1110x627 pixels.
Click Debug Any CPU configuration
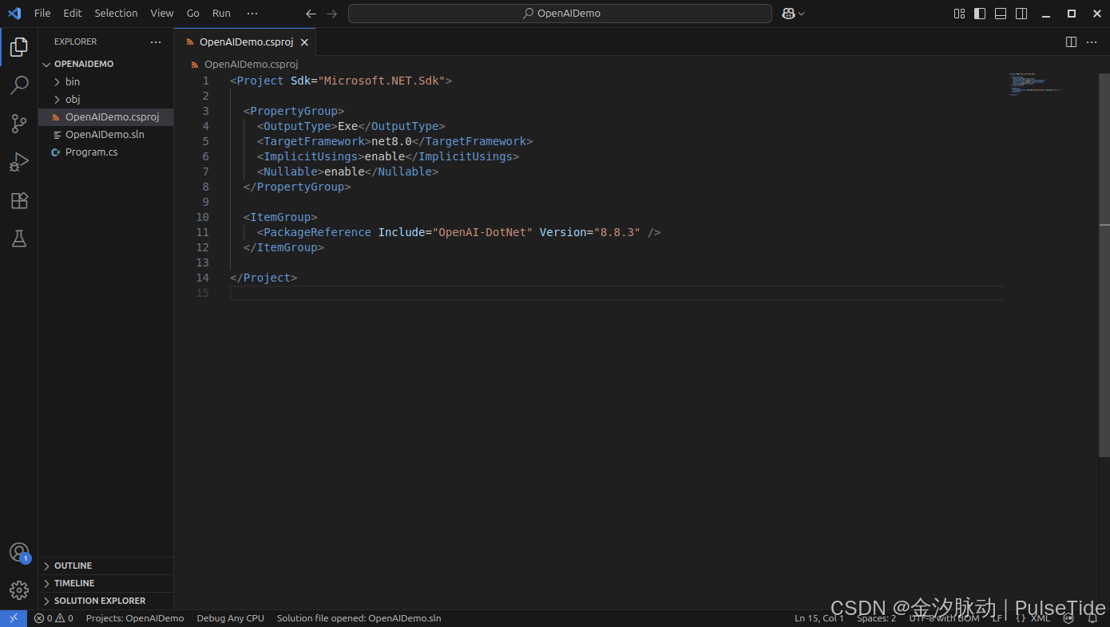pos(230,618)
